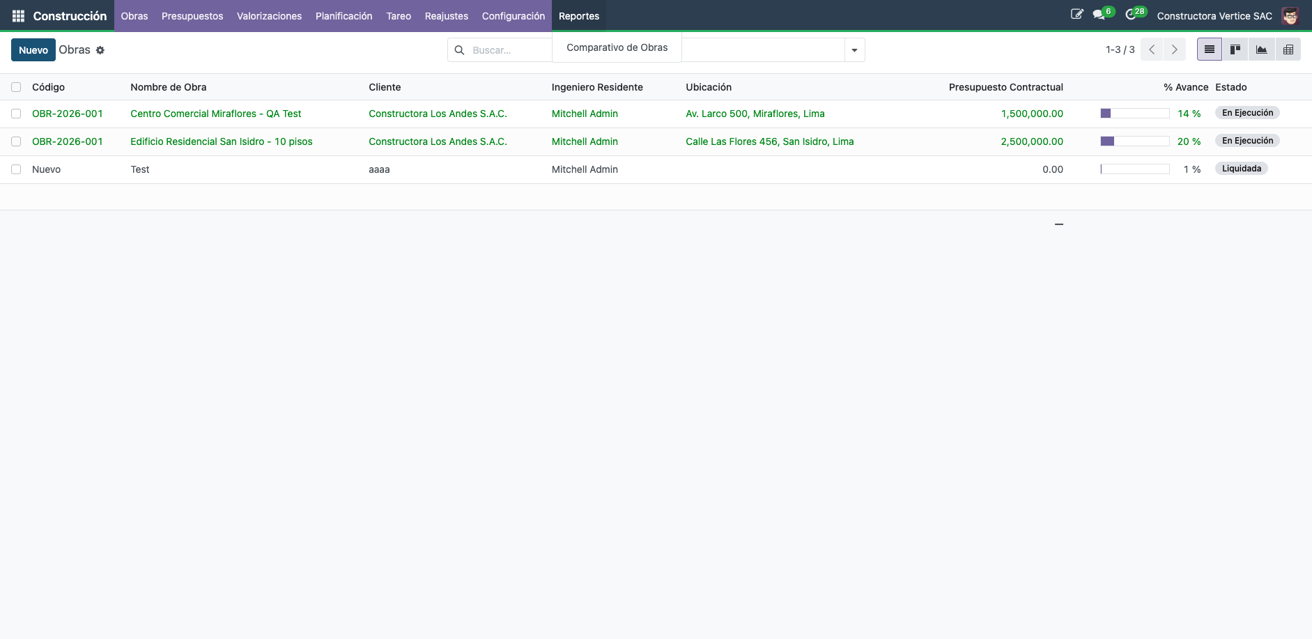Sort by Nombre de Obra column
This screenshot has height=639, width=1312.
pos(168,87)
